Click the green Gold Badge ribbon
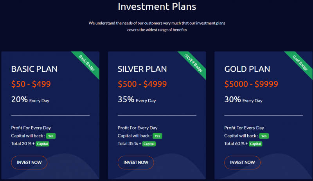 point(300,63)
